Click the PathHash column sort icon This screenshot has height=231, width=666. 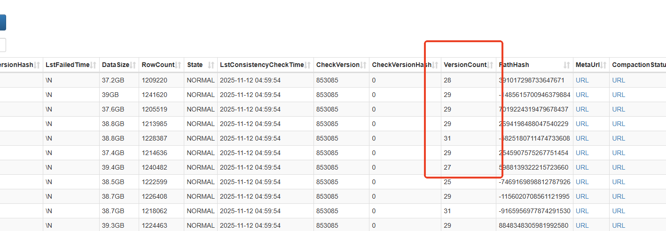click(567, 65)
